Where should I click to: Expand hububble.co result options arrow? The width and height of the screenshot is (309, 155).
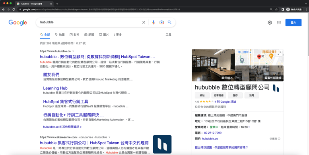[73, 51]
